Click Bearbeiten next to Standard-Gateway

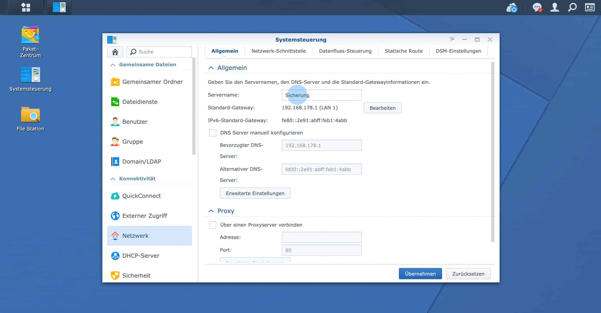click(x=383, y=108)
